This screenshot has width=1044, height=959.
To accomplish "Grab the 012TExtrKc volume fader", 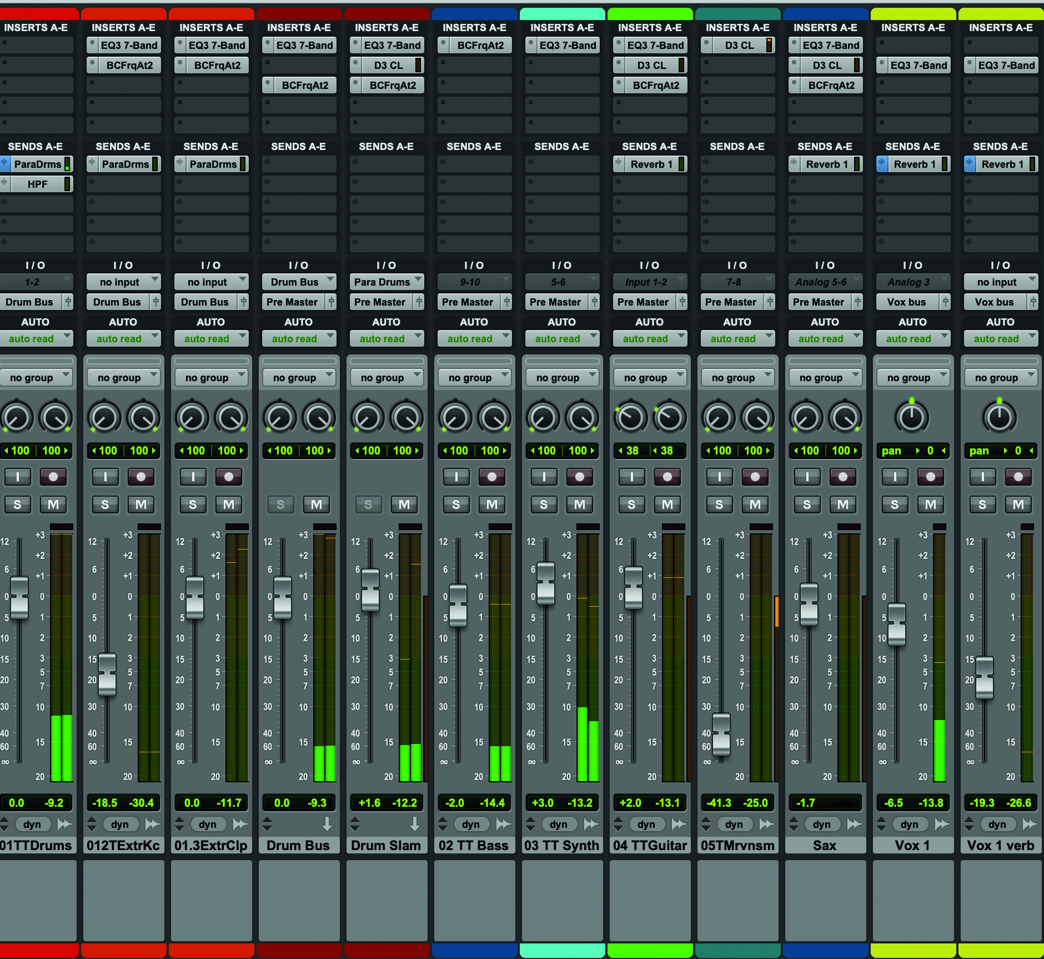I will click(107, 674).
